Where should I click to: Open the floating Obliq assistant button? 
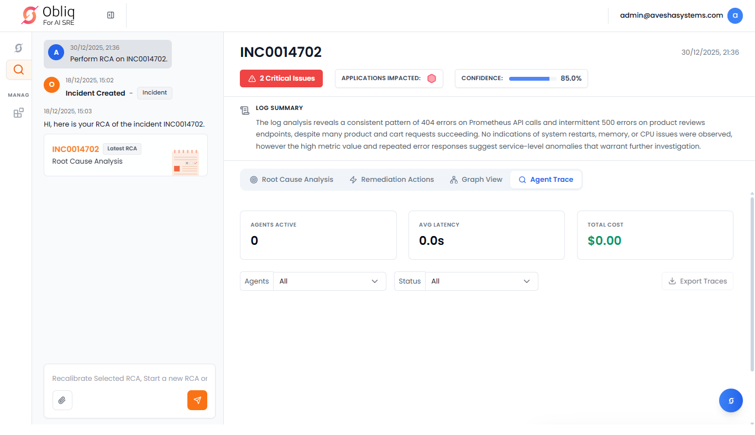731,401
